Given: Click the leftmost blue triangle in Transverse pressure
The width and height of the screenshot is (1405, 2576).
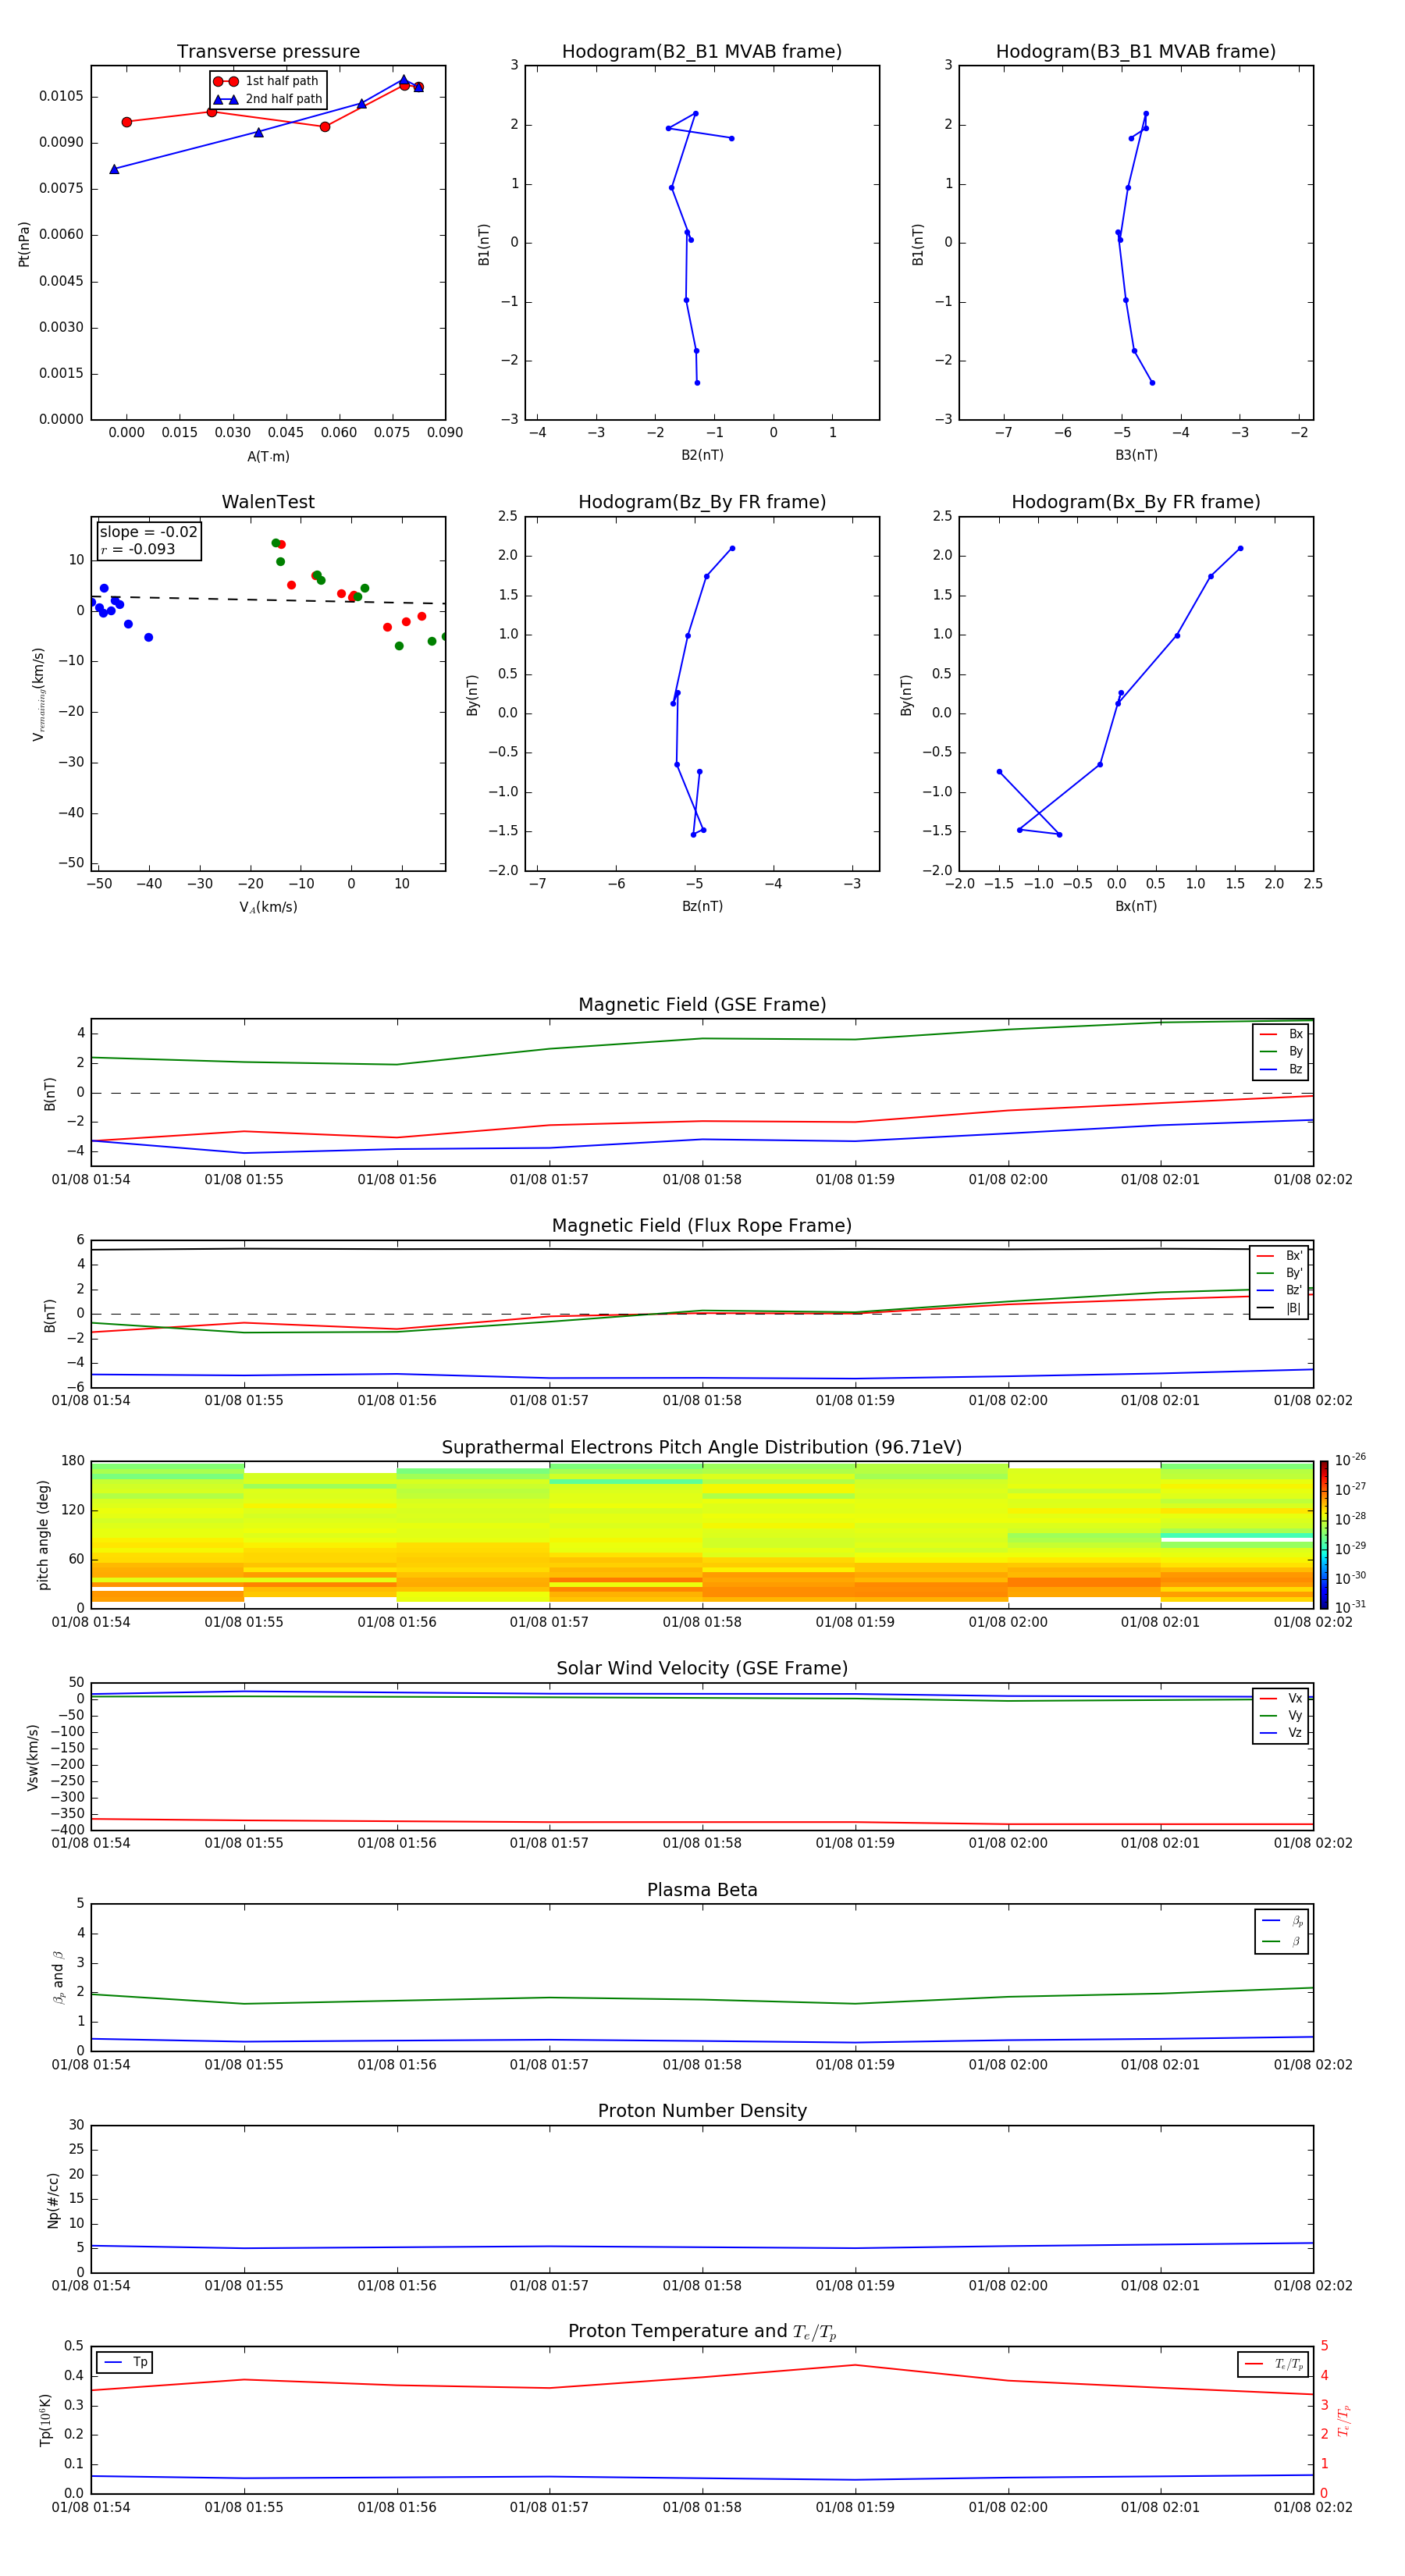Looking at the screenshot, I should [x=114, y=169].
